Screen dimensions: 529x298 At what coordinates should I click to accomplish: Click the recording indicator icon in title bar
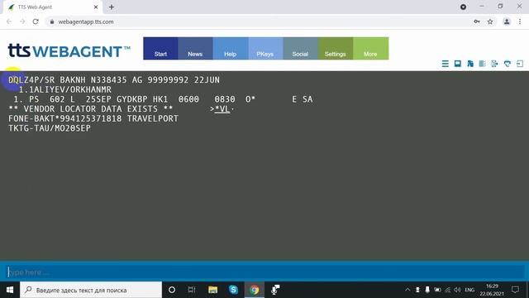(463, 7)
